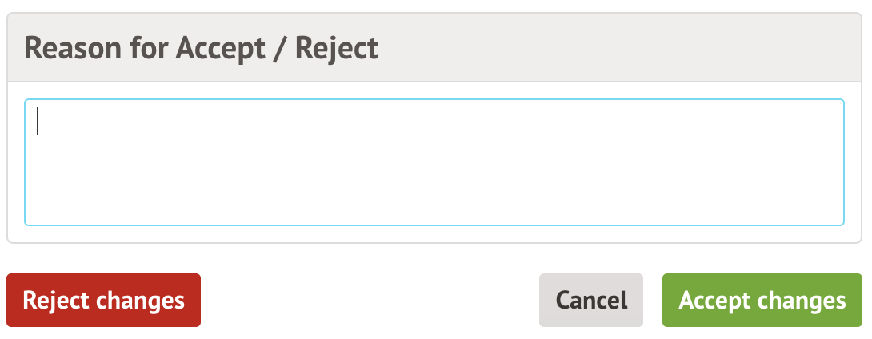This screenshot has width=872, height=339.
Task: Place cursor in the reason input box
Action: [x=434, y=162]
